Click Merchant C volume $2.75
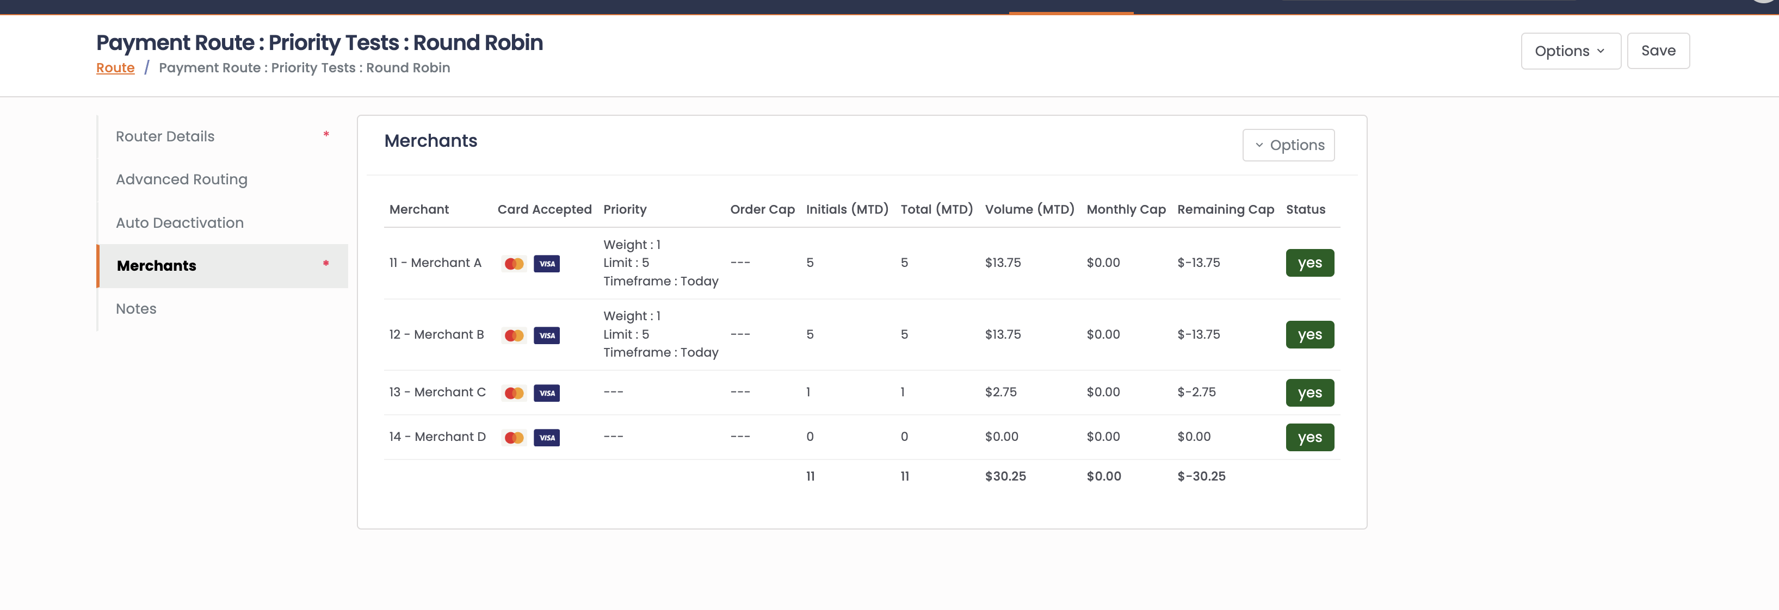 pyautogui.click(x=1000, y=392)
